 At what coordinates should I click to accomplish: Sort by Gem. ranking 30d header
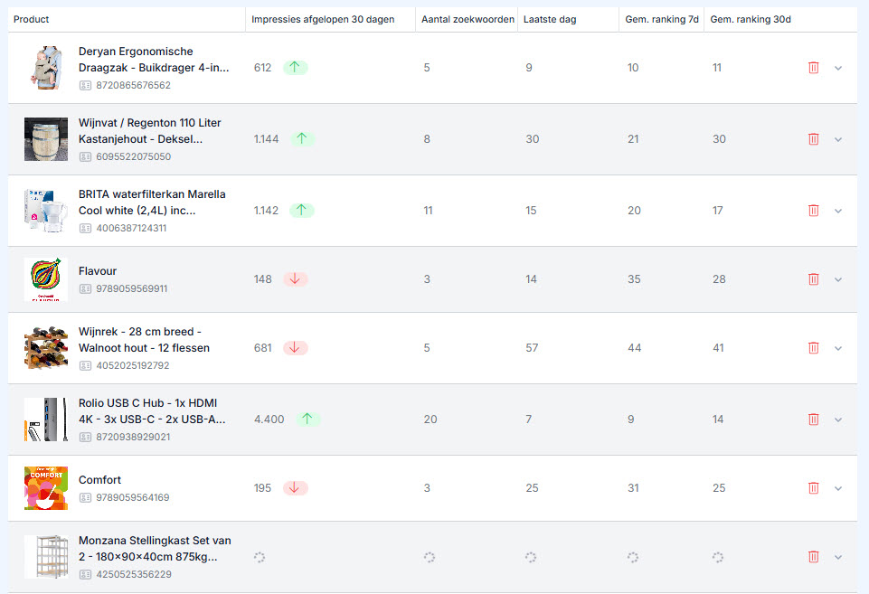(x=751, y=19)
